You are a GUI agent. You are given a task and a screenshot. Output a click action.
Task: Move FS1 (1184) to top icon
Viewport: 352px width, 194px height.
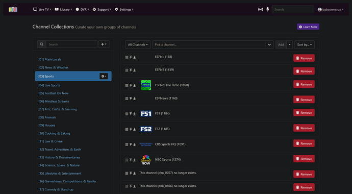coord(131,114)
